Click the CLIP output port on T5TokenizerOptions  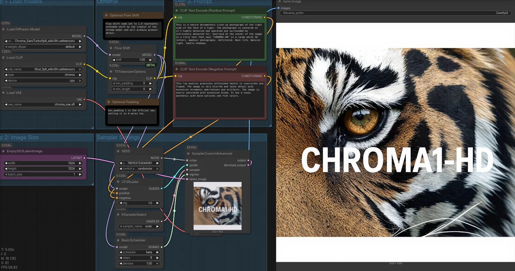coord(155,79)
